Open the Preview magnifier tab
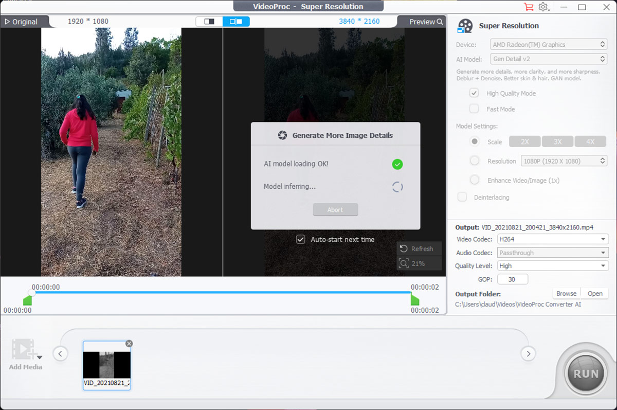The height and width of the screenshot is (410, 617). [x=426, y=22]
